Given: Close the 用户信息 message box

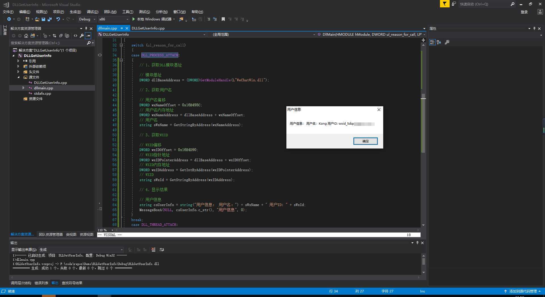Looking at the screenshot, I should (x=379, y=110).
